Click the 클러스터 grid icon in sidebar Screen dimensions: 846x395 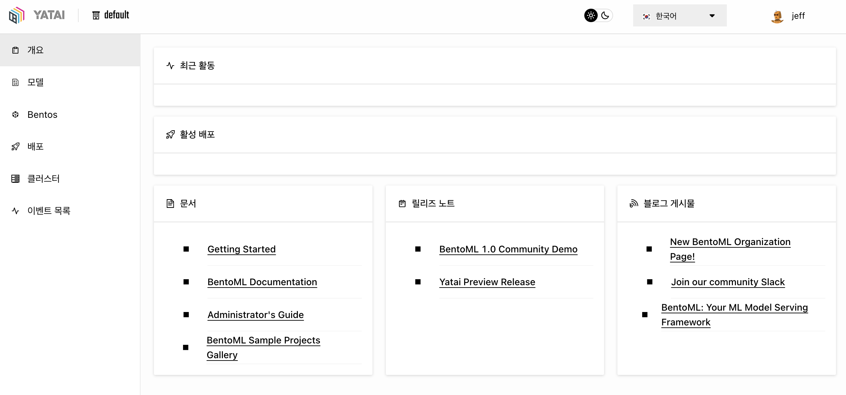15,179
